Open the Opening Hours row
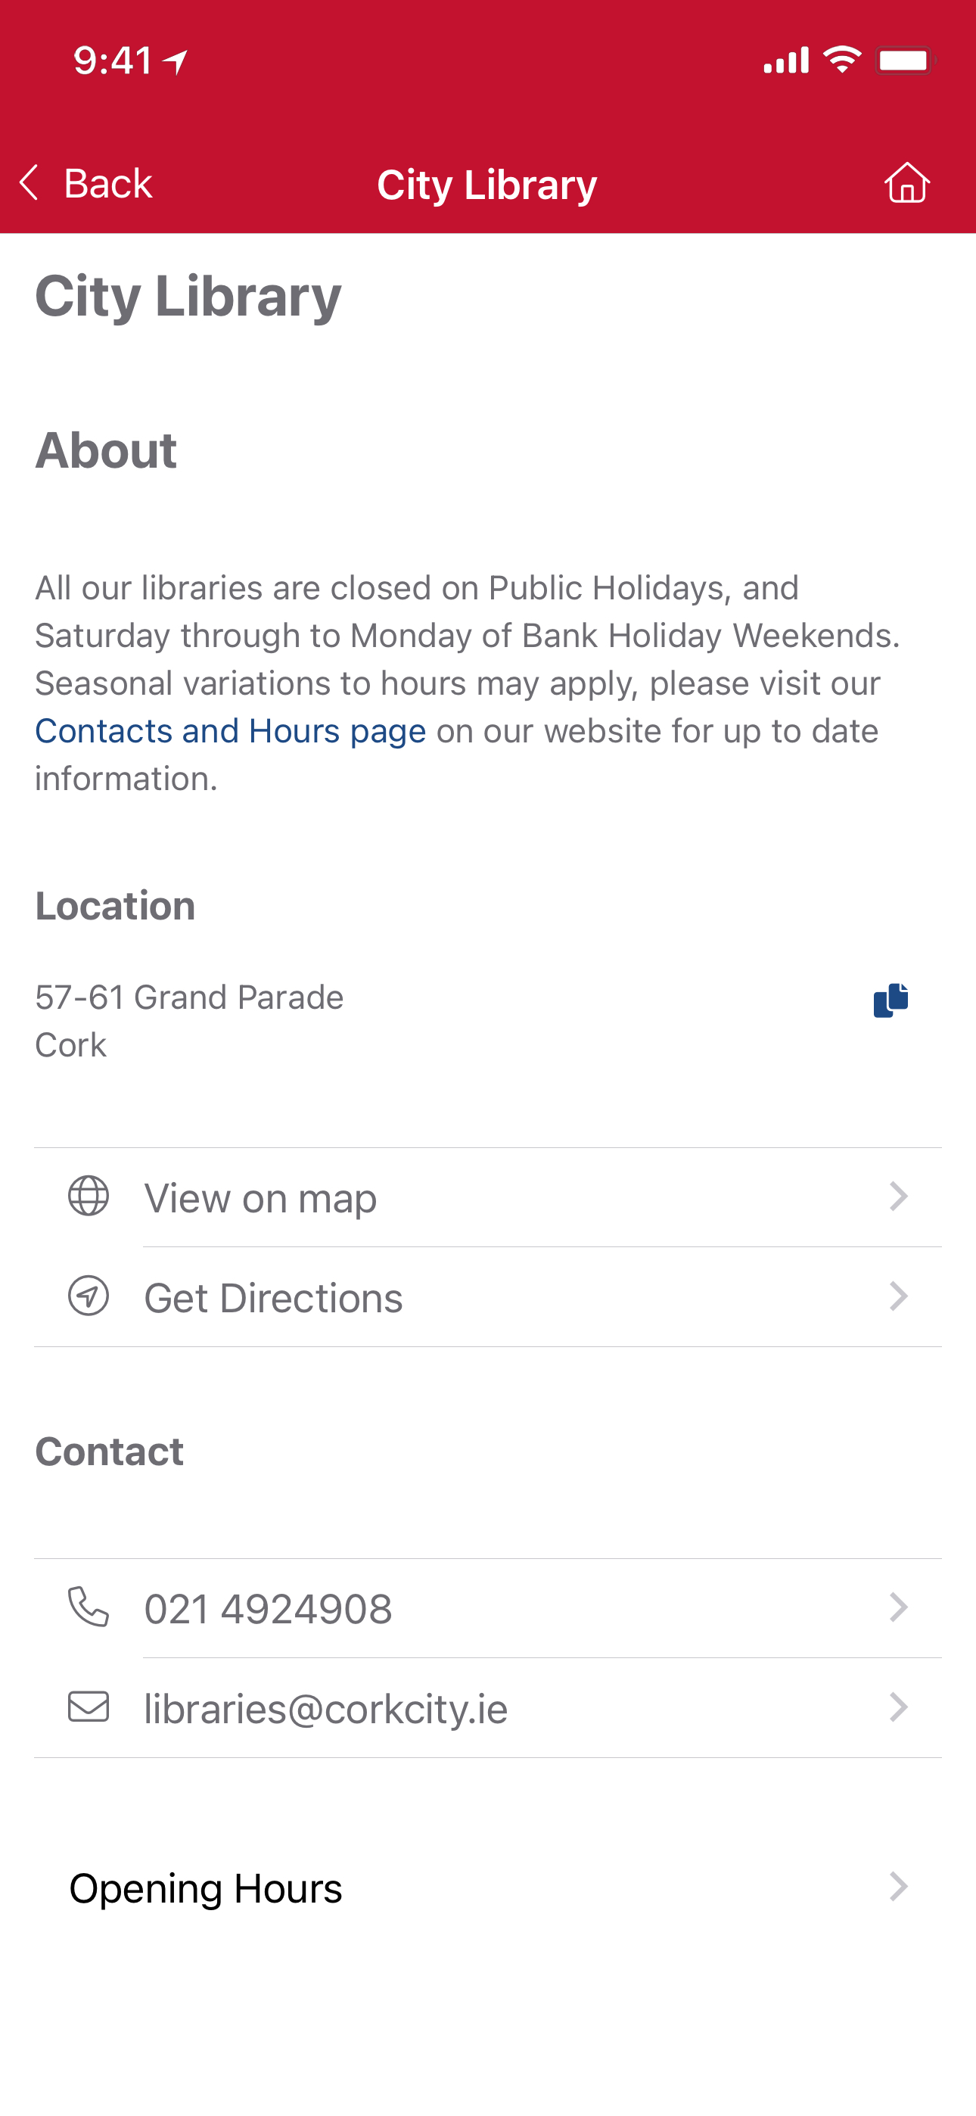 tap(488, 1887)
